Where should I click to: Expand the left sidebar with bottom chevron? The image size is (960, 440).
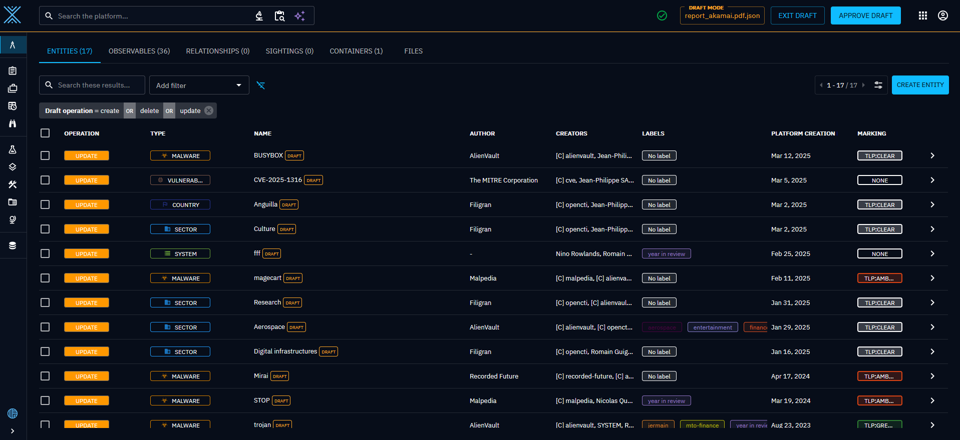(13, 431)
